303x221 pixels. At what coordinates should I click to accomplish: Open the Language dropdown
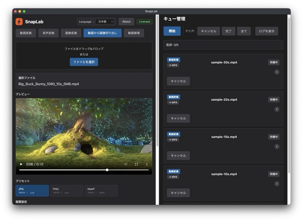105,22
